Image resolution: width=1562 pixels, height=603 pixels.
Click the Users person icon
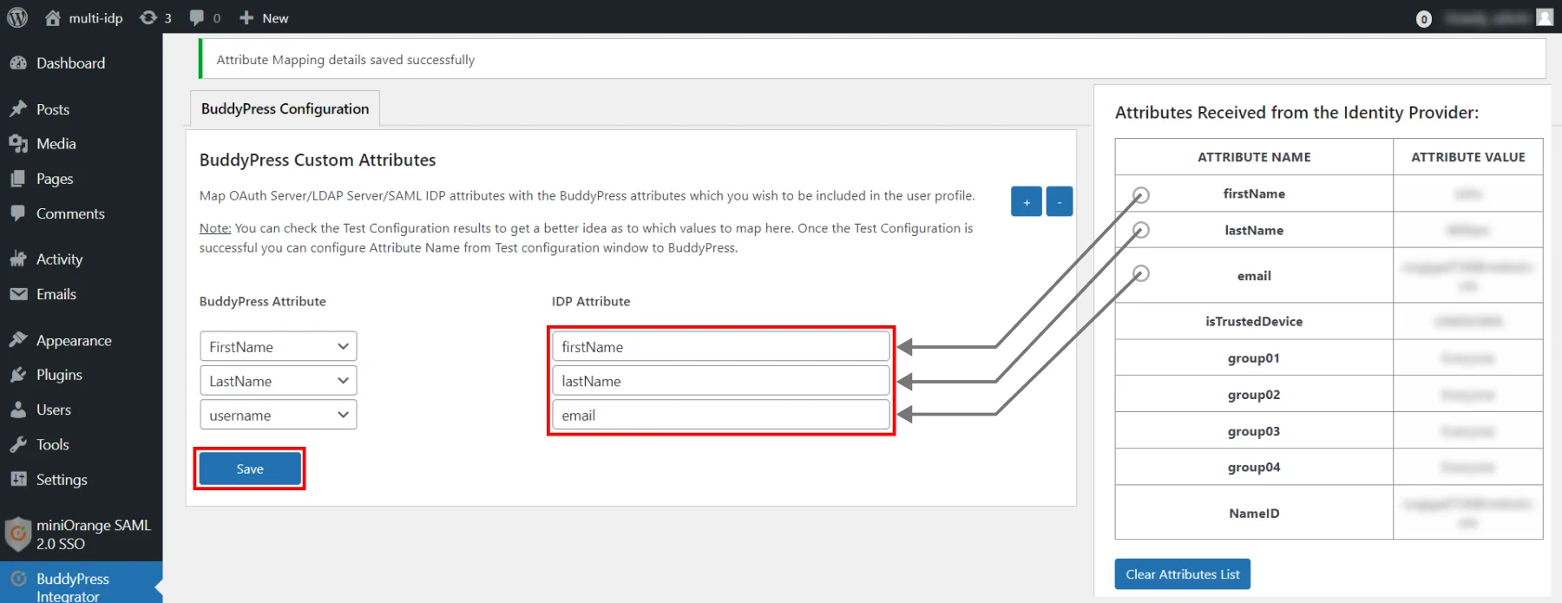pyautogui.click(x=18, y=410)
